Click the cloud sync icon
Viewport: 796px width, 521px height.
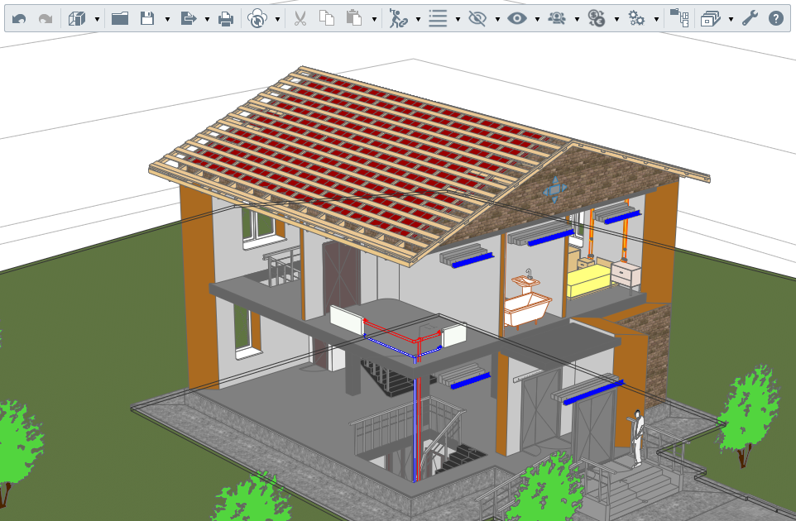(257, 19)
